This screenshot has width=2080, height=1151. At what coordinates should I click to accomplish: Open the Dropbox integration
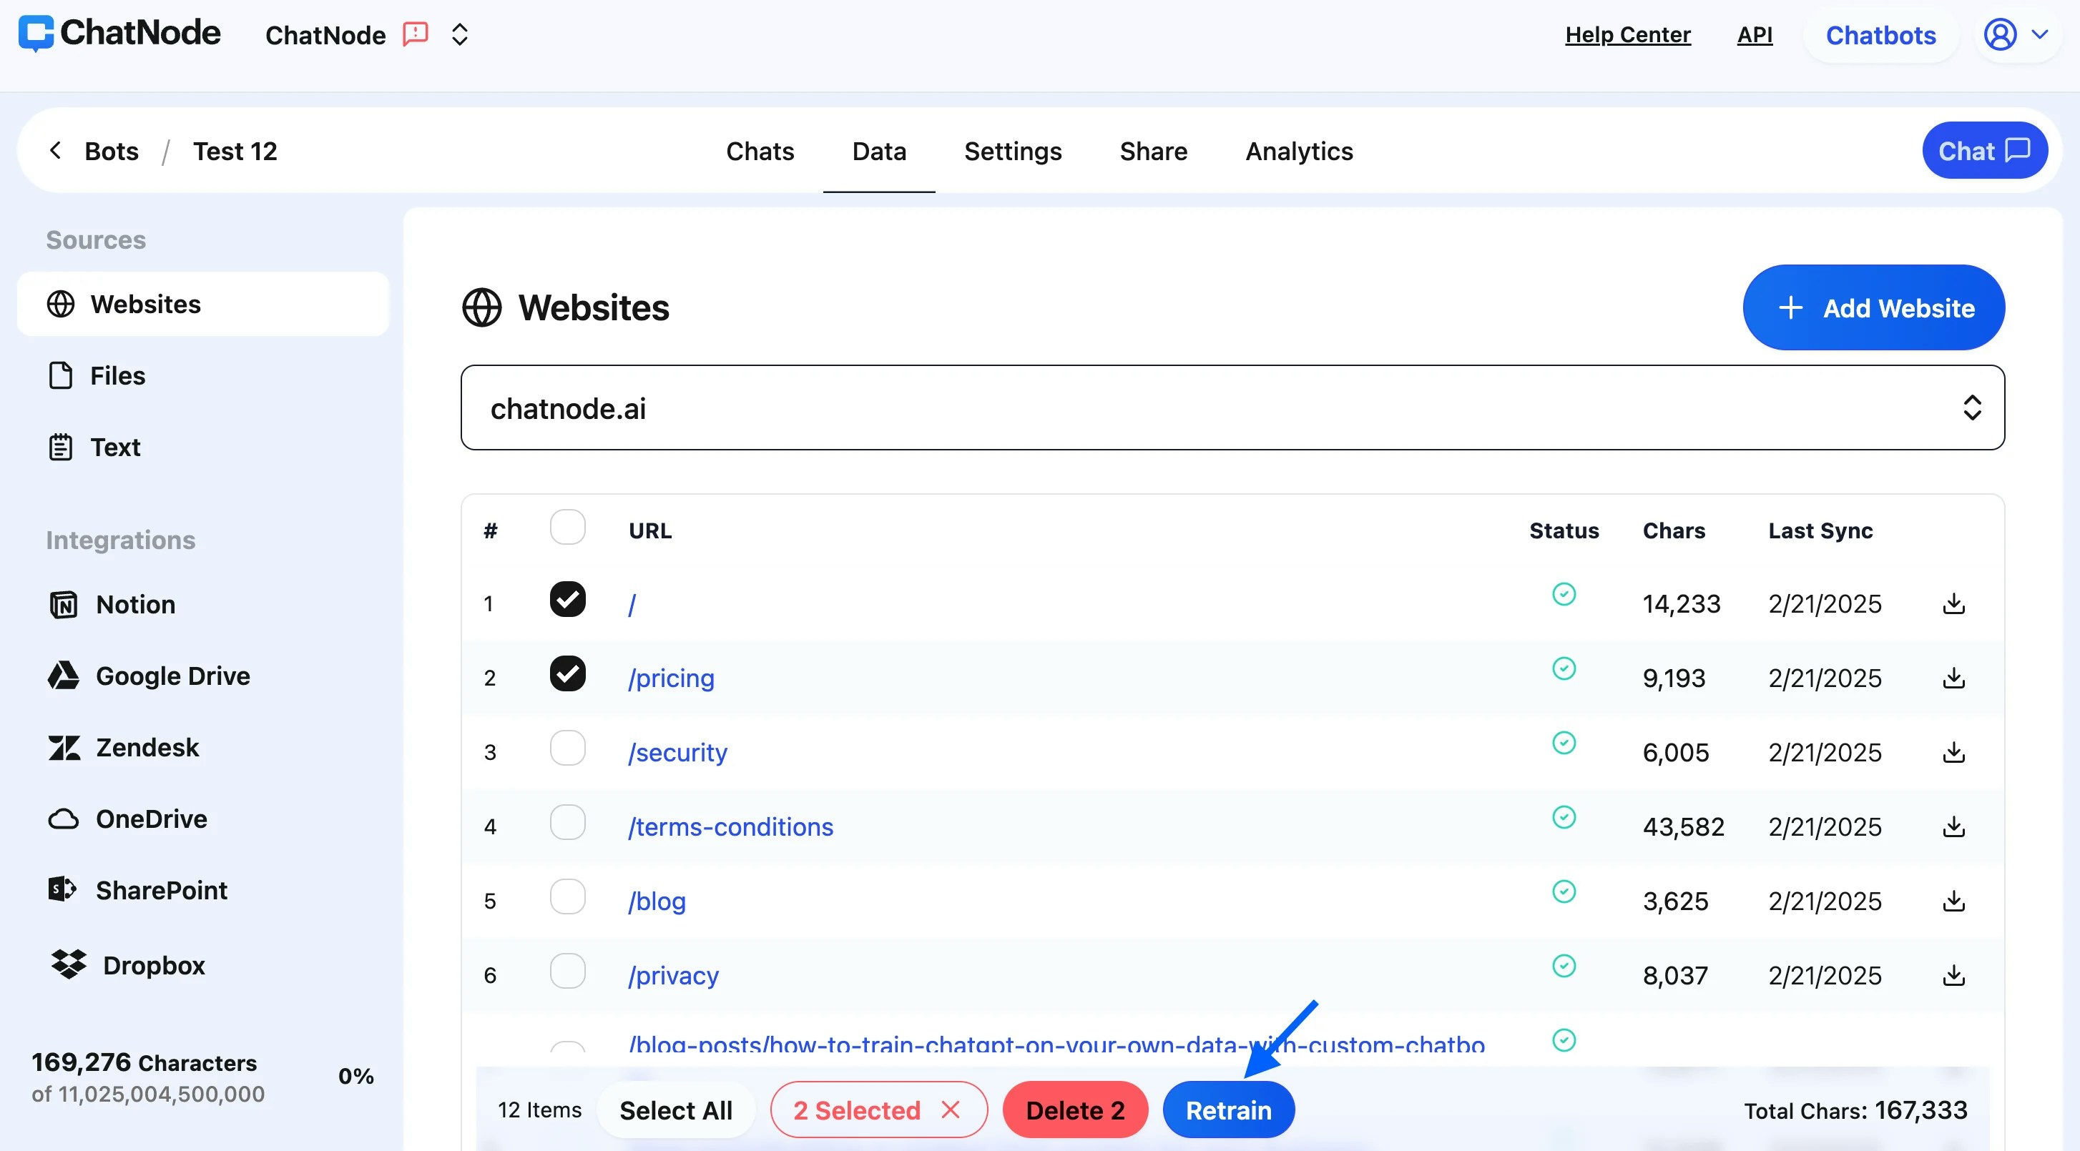tap(153, 964)
